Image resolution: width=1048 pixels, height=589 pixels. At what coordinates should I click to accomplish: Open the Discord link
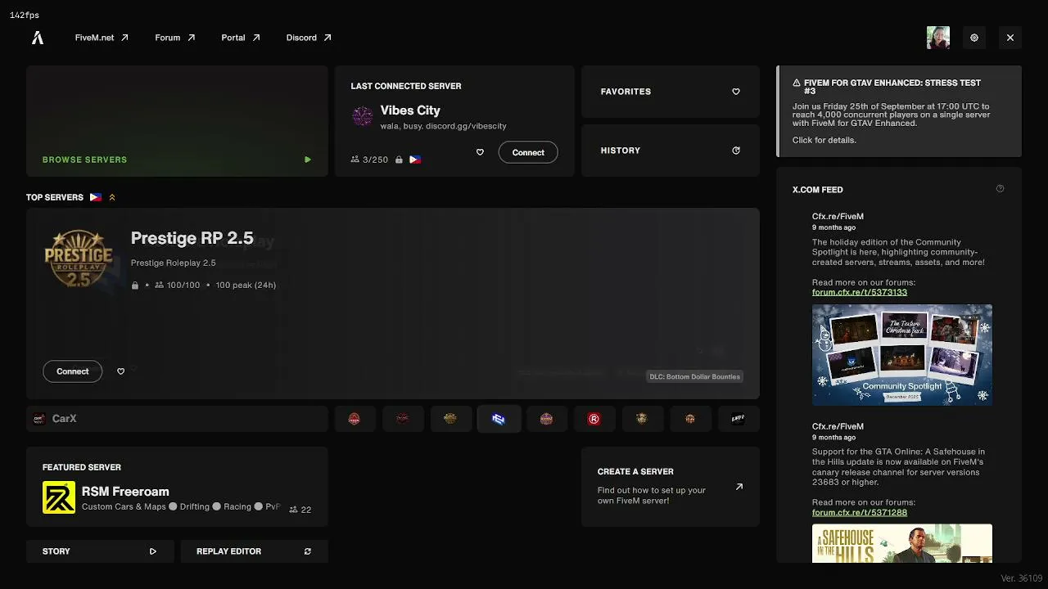309,38
